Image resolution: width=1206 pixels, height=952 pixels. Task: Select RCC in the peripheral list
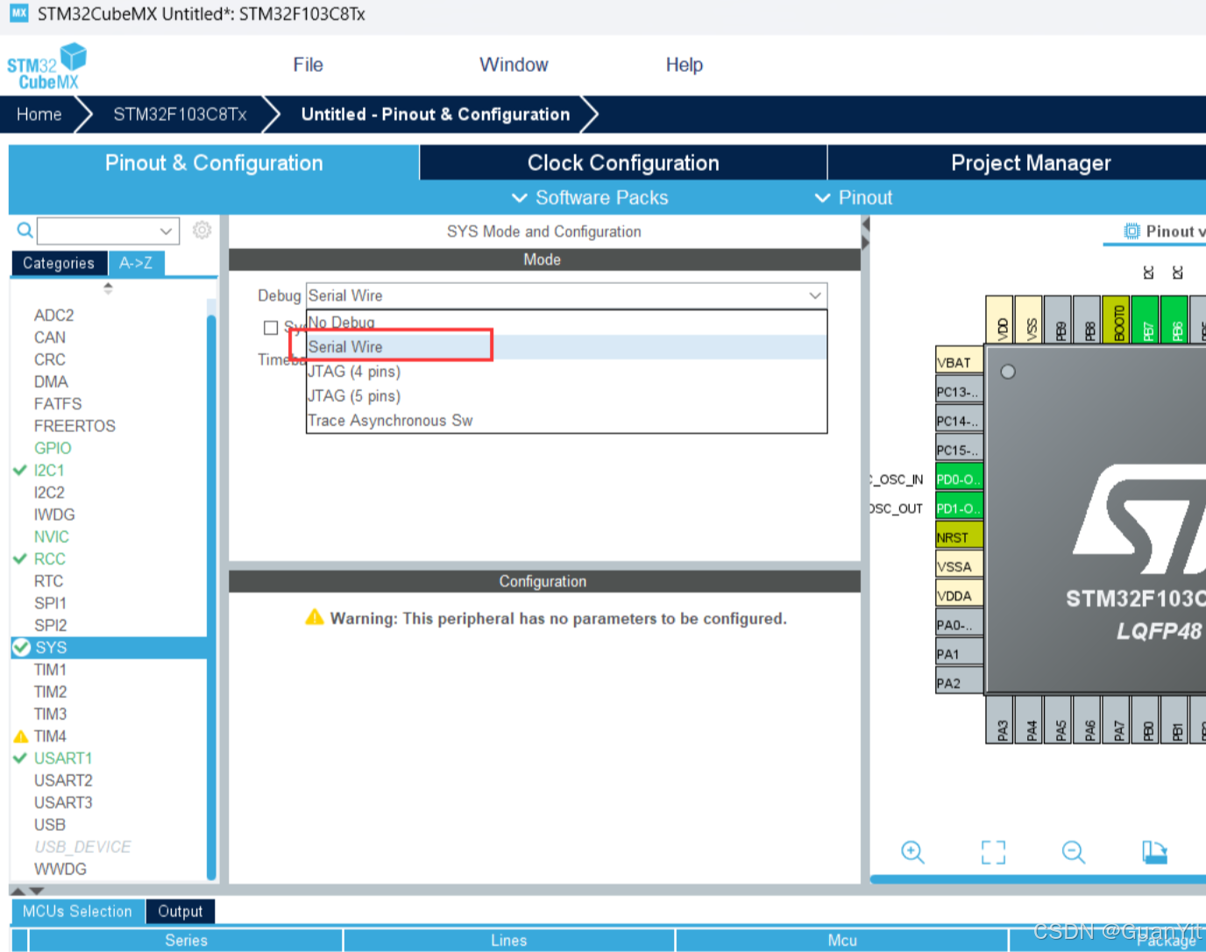(50, 558)
